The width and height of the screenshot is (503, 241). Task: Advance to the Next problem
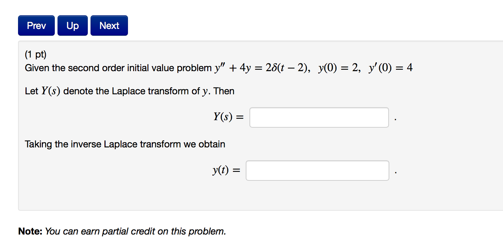[109, 26]
